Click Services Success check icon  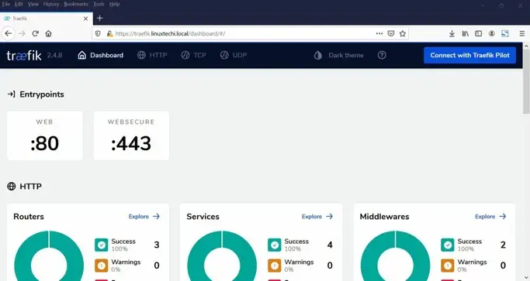(275, 245)
